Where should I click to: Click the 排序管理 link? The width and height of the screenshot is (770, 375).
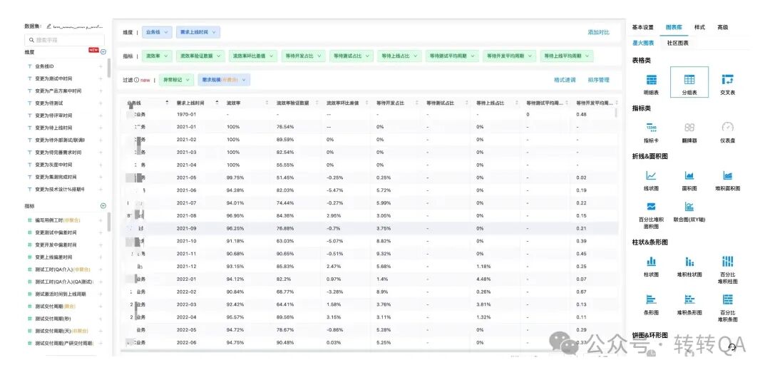pos(599,80)
